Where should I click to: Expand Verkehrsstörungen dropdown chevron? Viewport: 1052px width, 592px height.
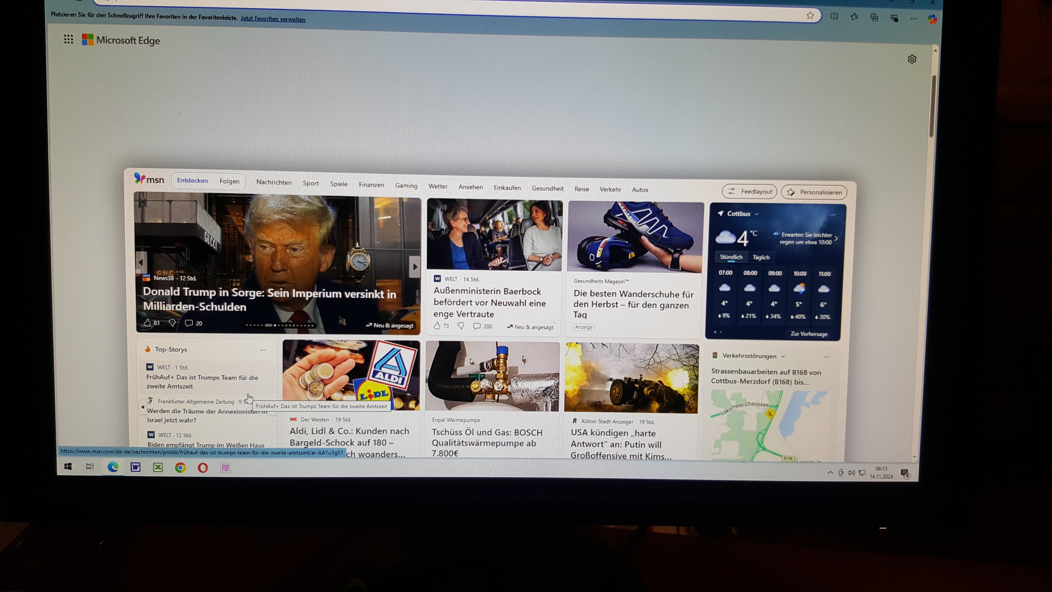coord(783,356)
